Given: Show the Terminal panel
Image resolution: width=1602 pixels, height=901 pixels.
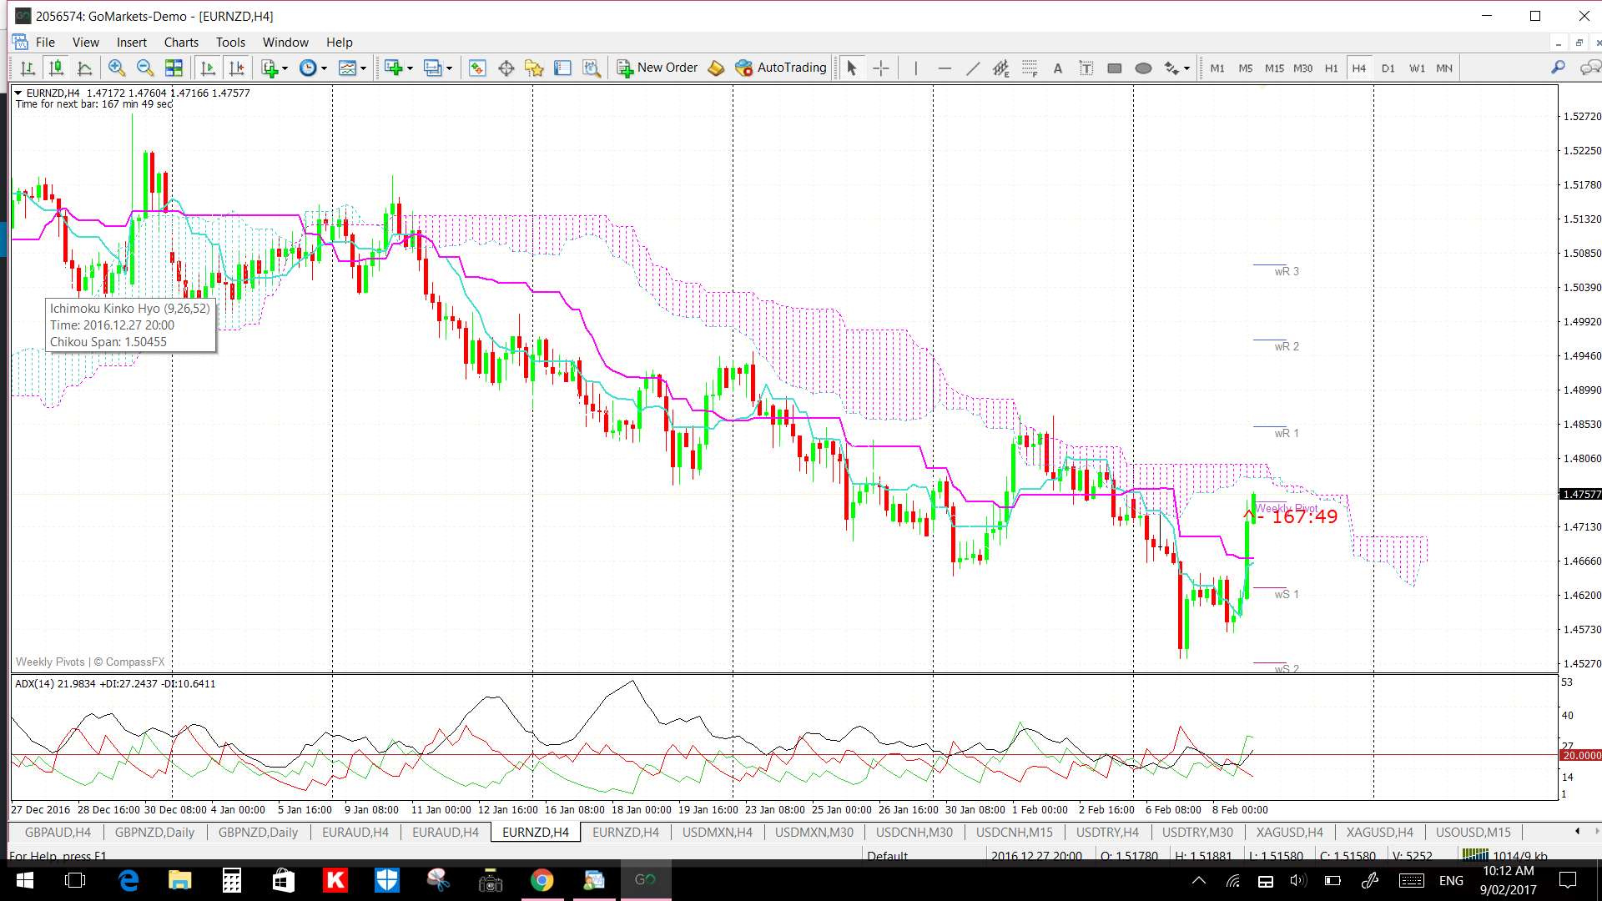Looking at the screenshot, I should [562, 68].
